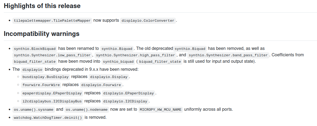
Task: Click watchdog.WatchDogTimer.deinit() code snippet
Action: (48, 118)
